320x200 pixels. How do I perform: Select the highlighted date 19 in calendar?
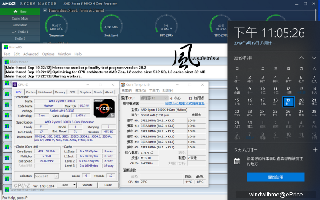[x=288, y=102]
